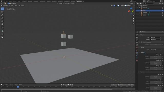164x92 pixels.
Task: Select the Add Cube tool
Action: 2,34
